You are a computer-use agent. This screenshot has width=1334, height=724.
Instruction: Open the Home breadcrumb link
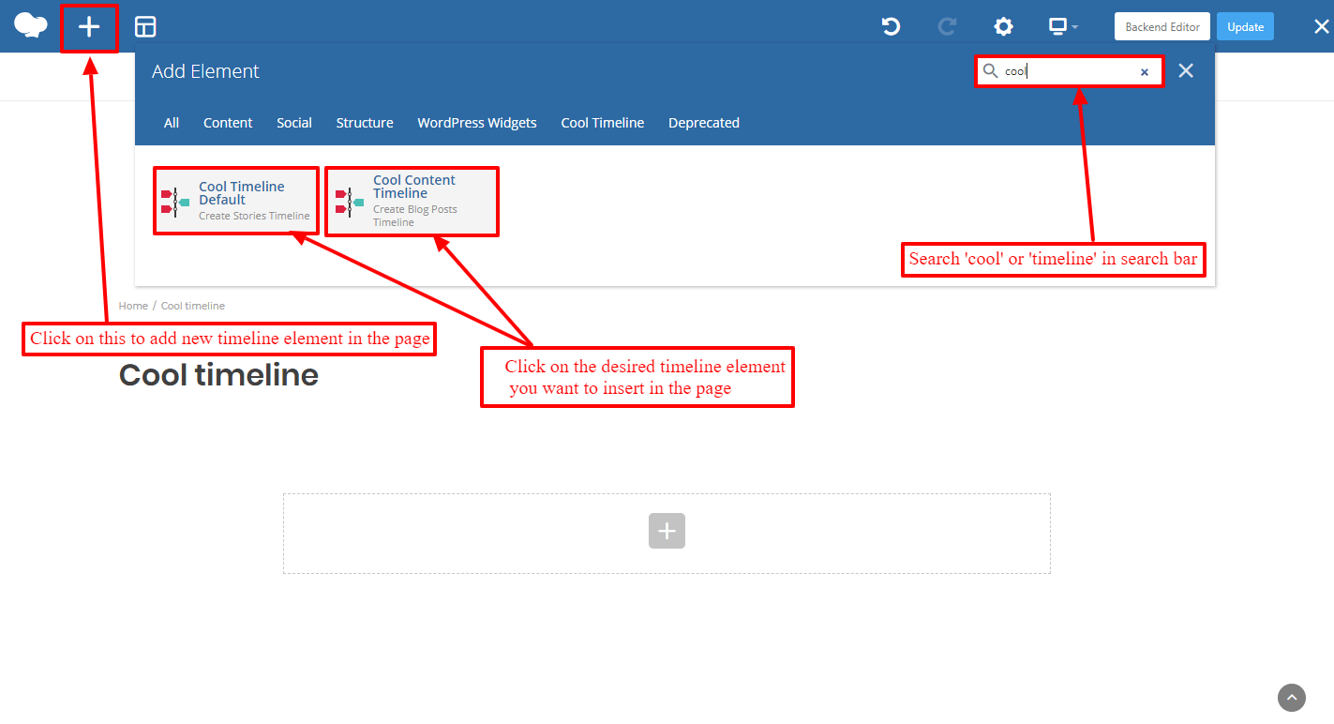(133, 305)
